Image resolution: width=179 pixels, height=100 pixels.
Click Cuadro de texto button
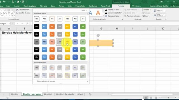[x=23, y=13]
